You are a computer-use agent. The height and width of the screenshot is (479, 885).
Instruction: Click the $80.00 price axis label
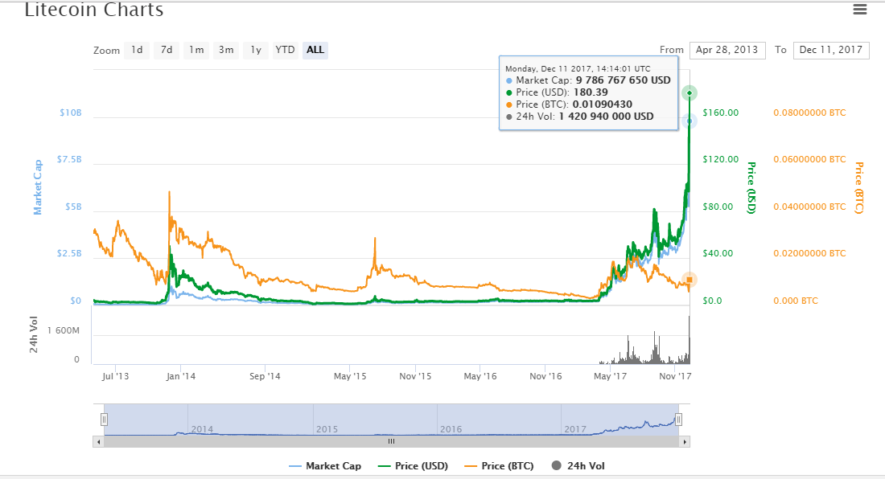(718, 207)
